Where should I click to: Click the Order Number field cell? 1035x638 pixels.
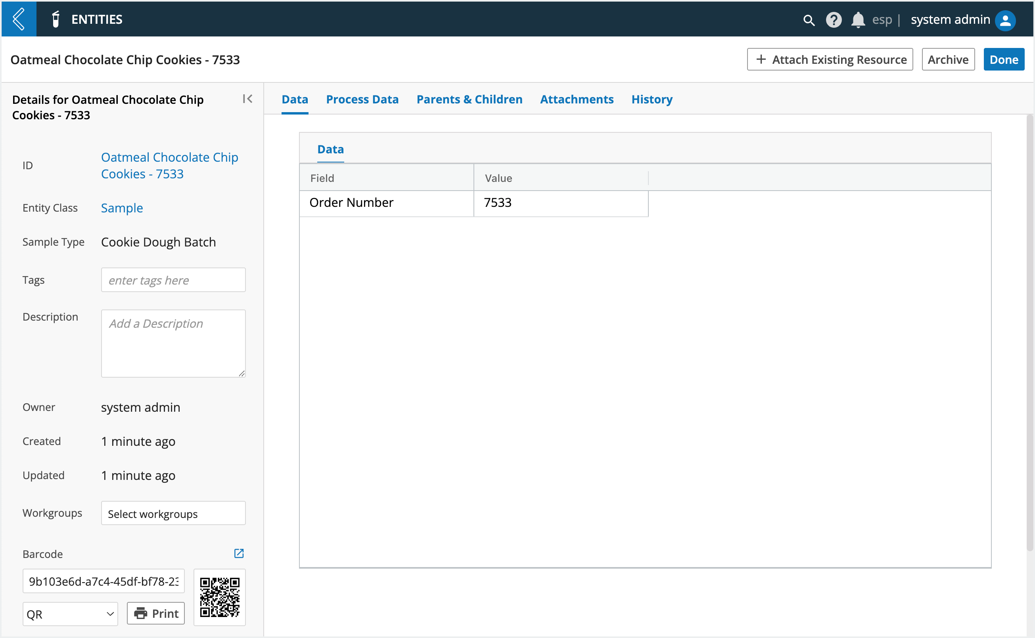pyautogui.click(x=386, y=203)
